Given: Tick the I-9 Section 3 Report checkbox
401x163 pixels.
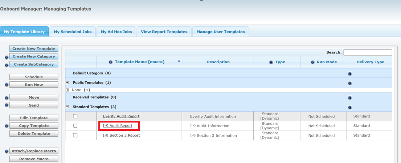Looking at the screenshot, I should 75,135.
